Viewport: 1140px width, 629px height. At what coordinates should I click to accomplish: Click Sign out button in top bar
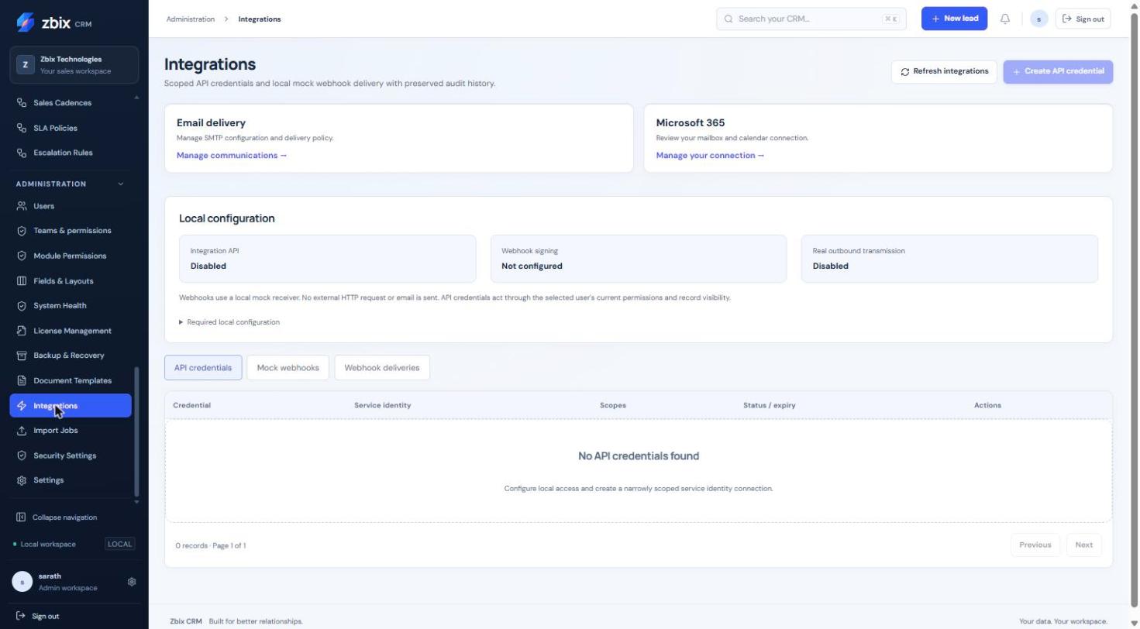[1083, 19]
